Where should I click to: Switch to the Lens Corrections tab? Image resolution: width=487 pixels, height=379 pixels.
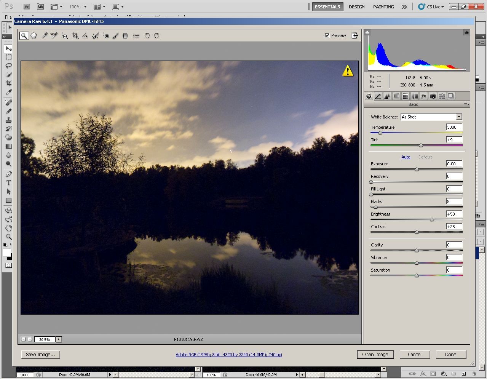point(414,96)
